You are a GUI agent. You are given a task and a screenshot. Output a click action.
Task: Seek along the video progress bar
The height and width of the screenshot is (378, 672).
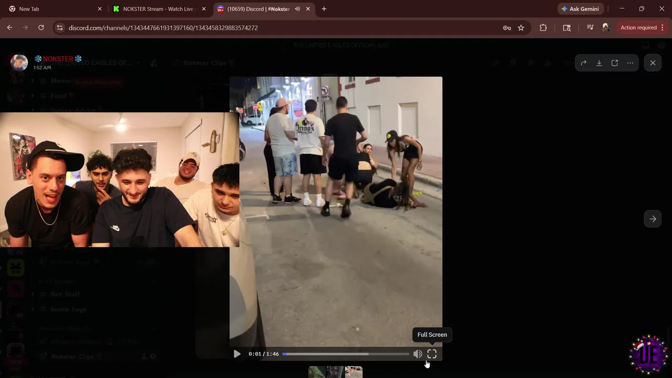345,354
